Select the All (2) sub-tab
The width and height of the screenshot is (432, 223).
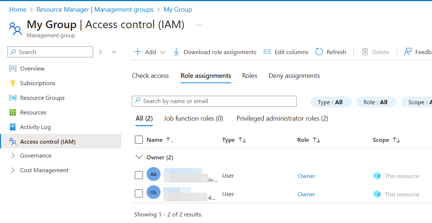tap(144, 118)
